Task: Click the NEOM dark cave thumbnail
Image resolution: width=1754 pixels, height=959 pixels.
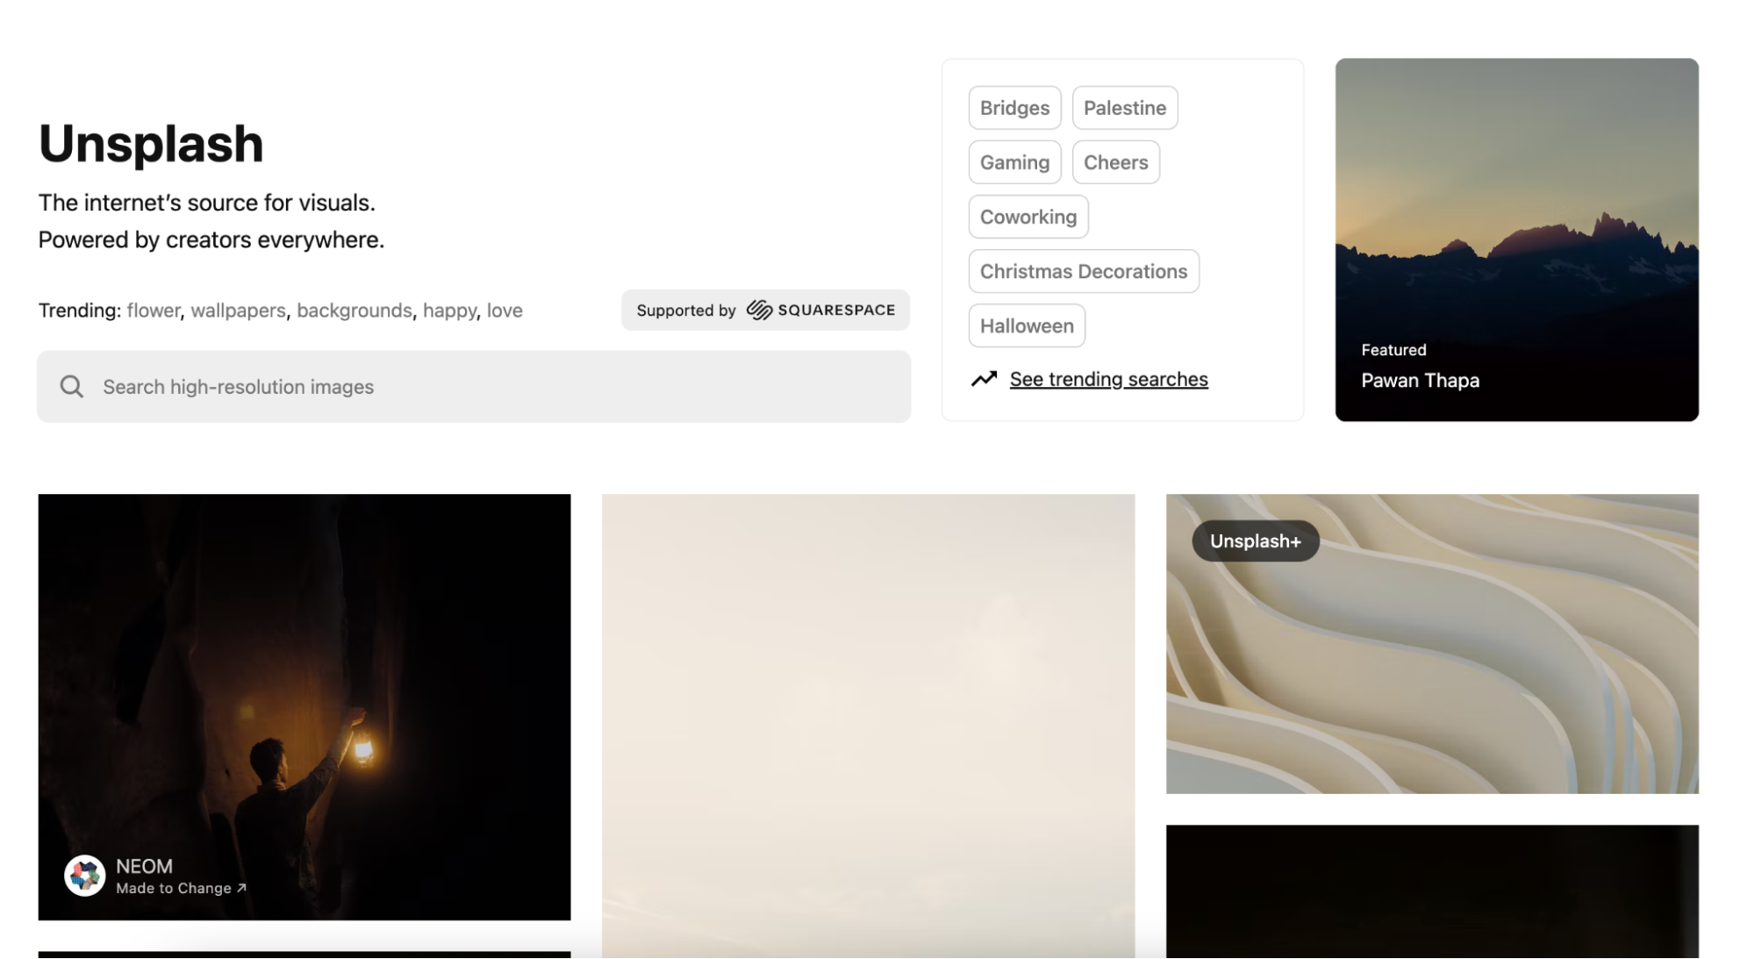Action: (x=304, y=707)
